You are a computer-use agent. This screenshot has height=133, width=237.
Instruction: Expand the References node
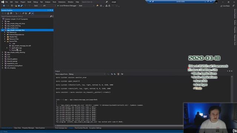[x=5, y=33]
